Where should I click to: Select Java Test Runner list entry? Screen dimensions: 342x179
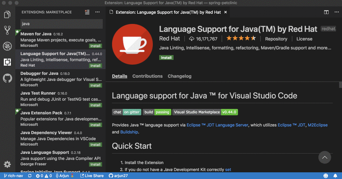point(60,99)
